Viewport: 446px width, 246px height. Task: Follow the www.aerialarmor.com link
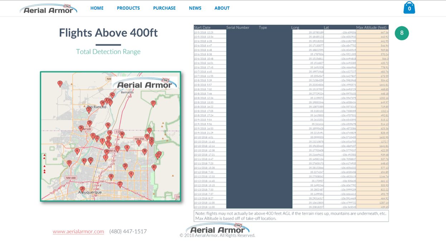pos(78,232)
